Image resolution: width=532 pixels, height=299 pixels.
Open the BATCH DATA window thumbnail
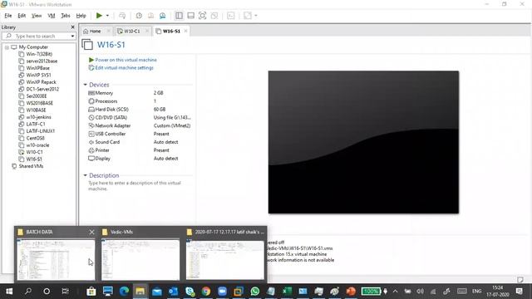(56, 260)
